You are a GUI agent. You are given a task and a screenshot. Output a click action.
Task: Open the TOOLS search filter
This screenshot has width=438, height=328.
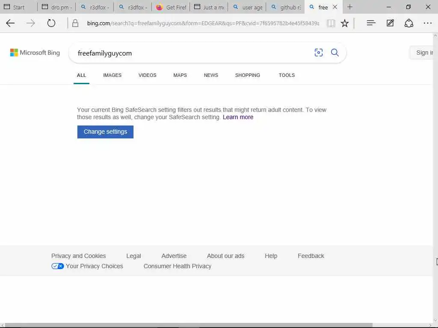point(287,75)
